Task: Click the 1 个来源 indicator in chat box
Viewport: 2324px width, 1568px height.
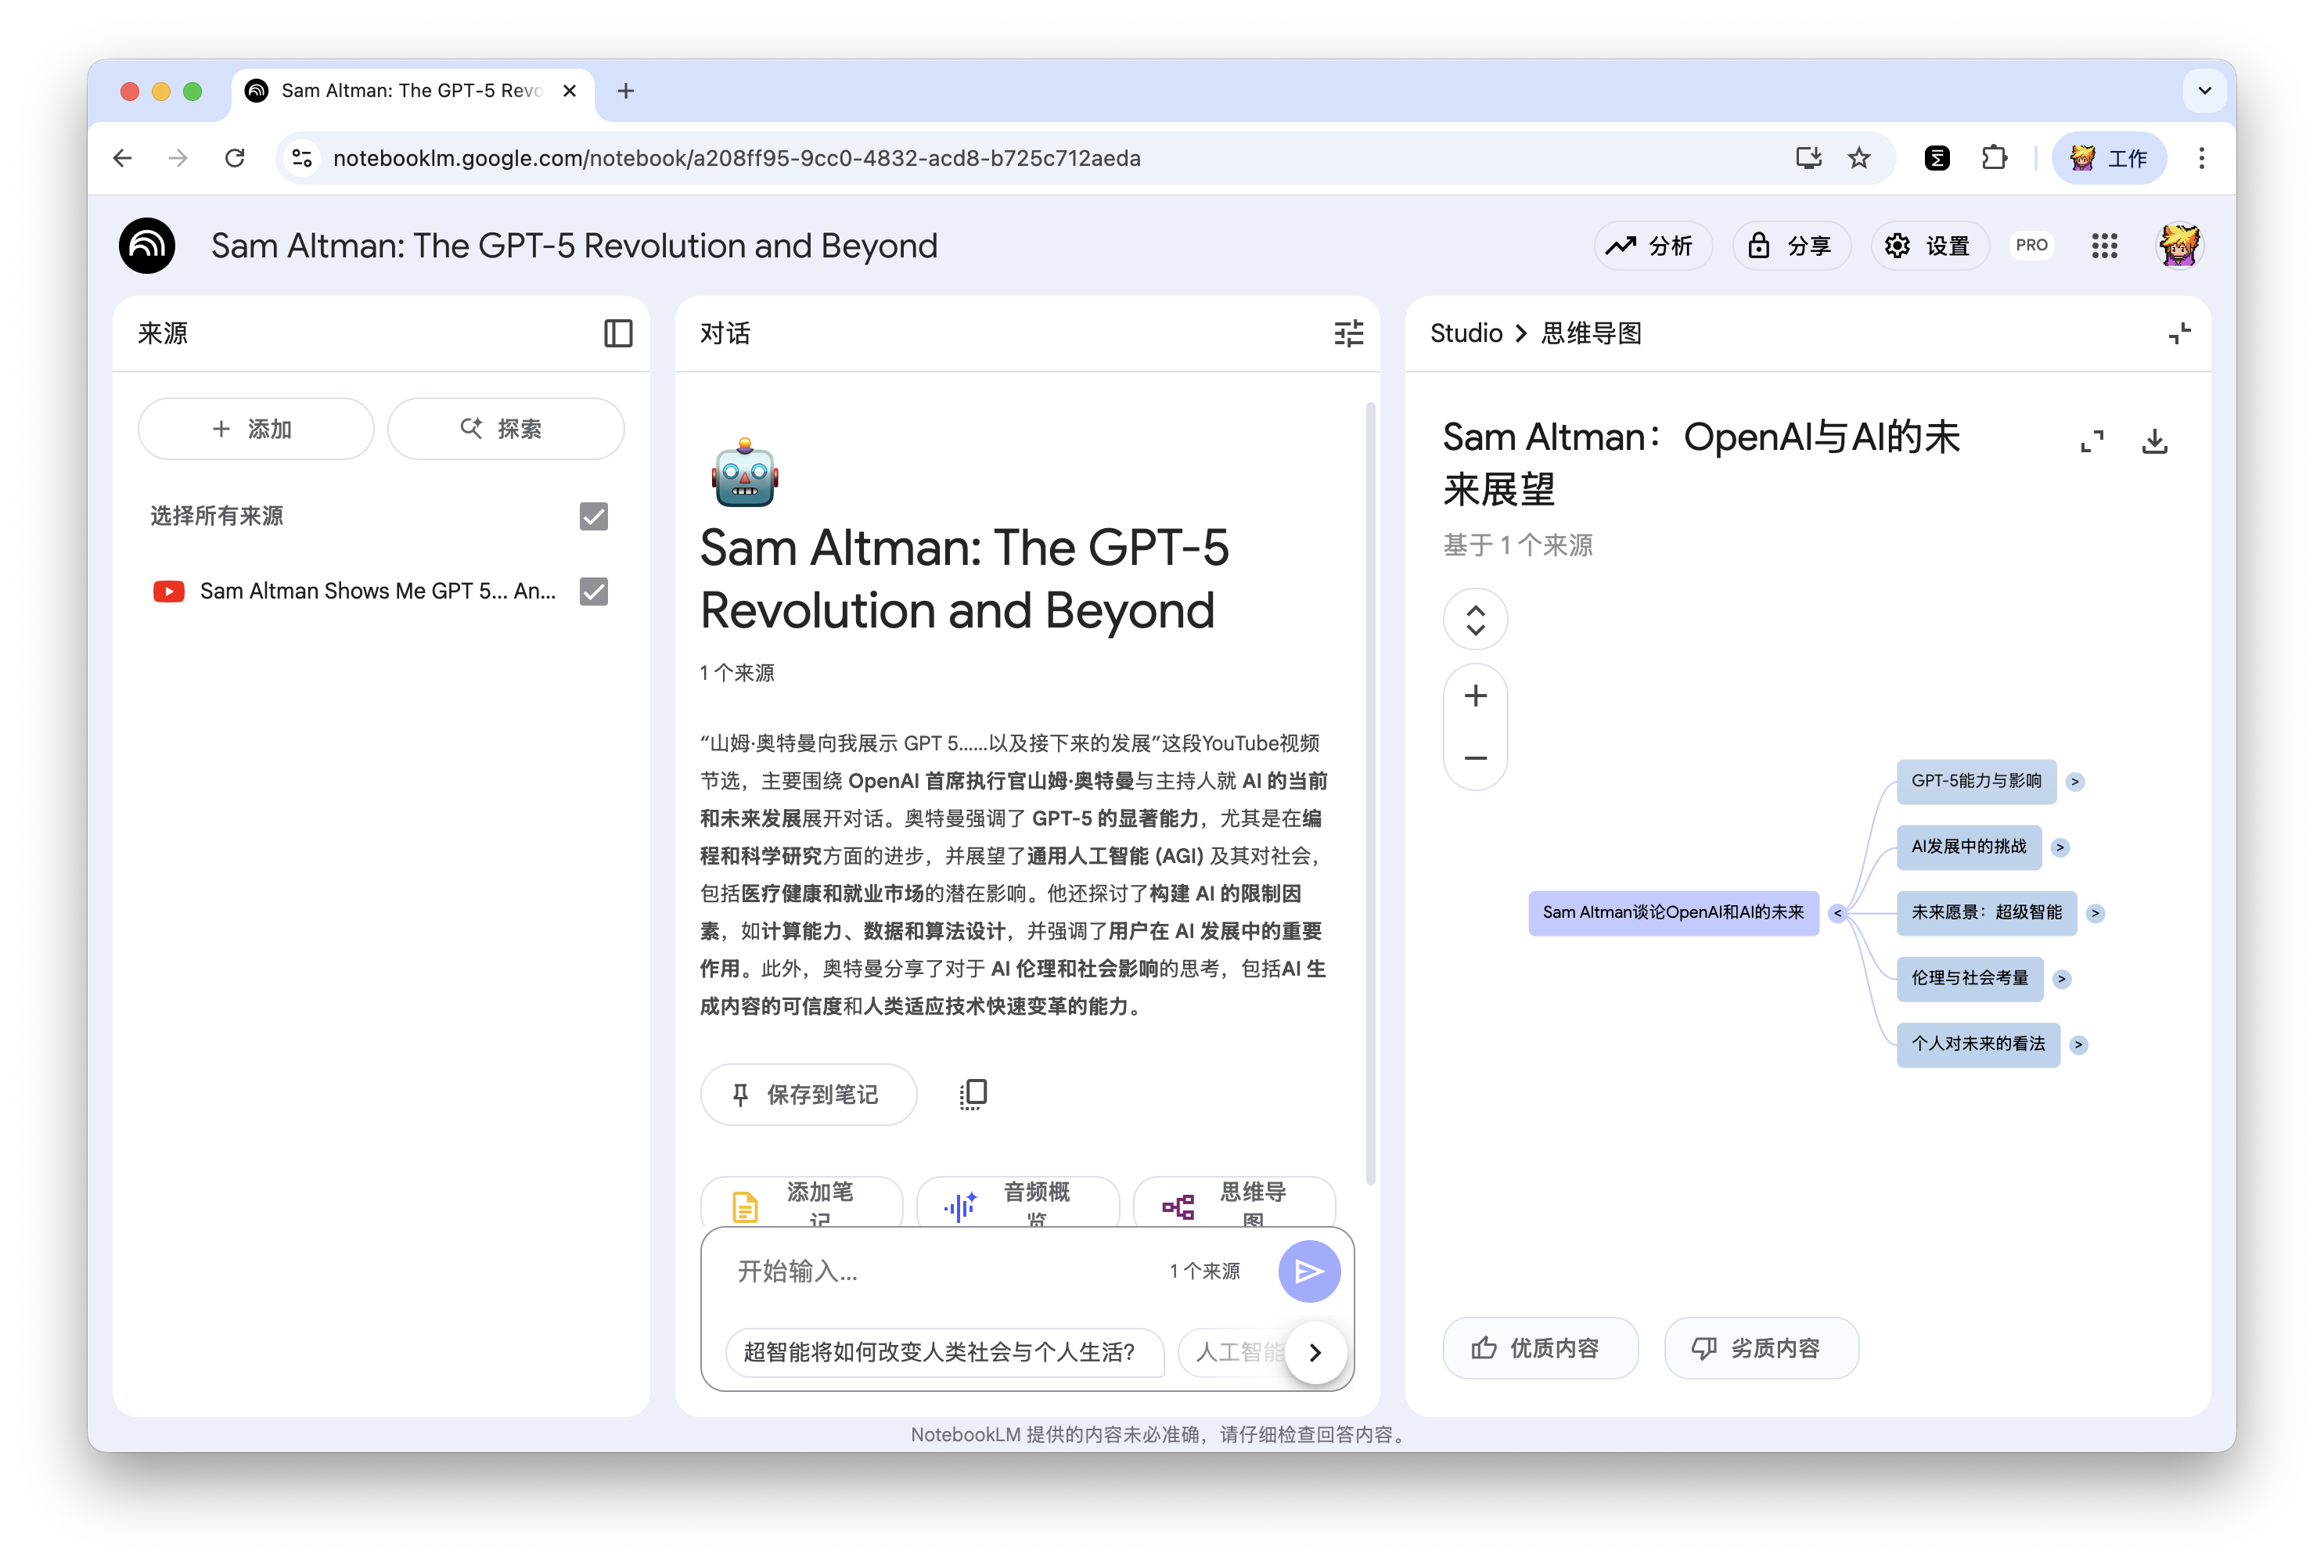Action: (1205, 1271)
